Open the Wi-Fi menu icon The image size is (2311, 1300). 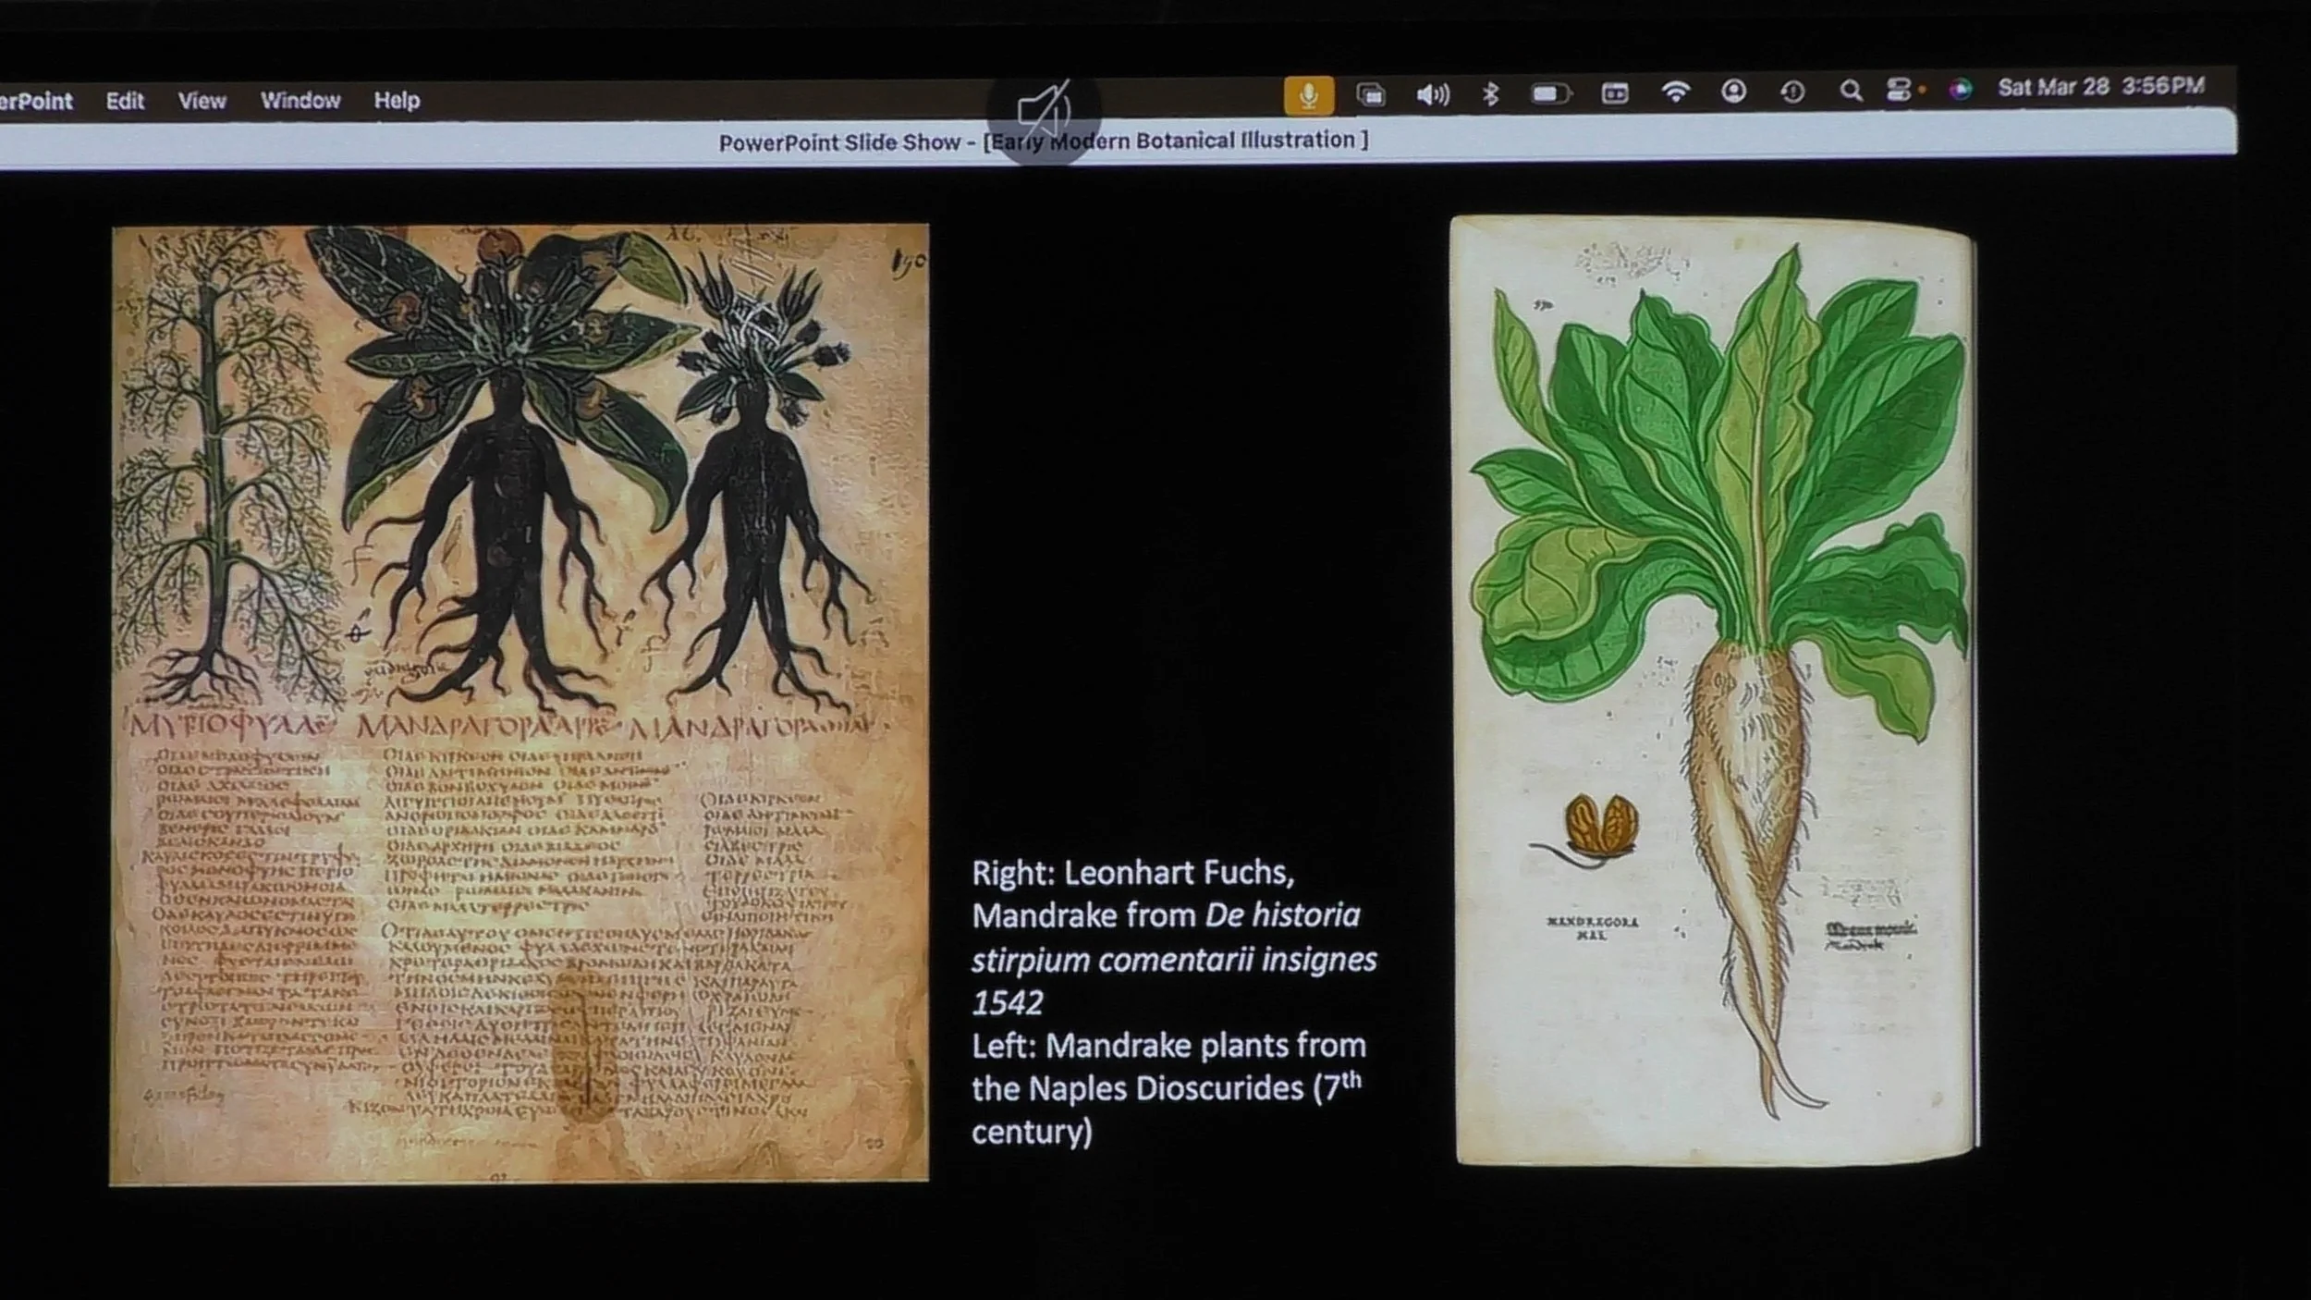(x=1675, y=92)
